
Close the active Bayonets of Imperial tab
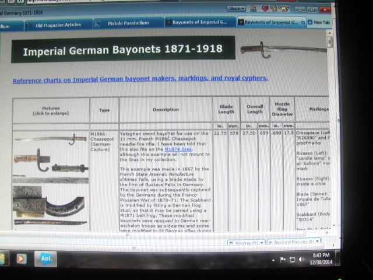point(303,23)
